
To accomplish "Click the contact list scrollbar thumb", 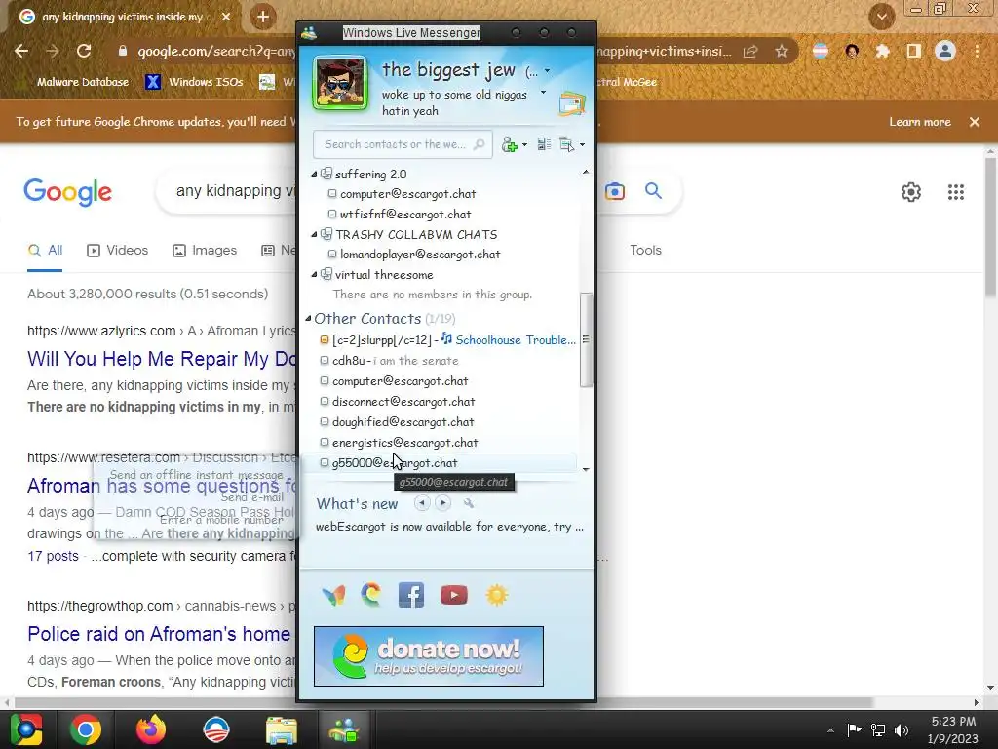I will [x=586, y=339].
